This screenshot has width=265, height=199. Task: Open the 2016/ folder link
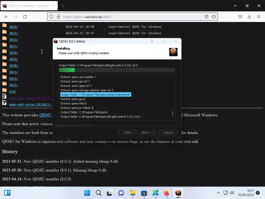coord(13,40)
